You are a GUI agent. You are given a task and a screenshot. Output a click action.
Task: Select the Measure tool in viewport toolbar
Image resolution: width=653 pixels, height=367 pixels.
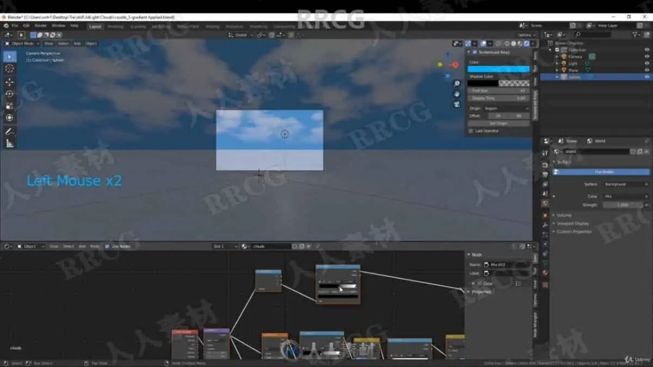pos(10,144)
